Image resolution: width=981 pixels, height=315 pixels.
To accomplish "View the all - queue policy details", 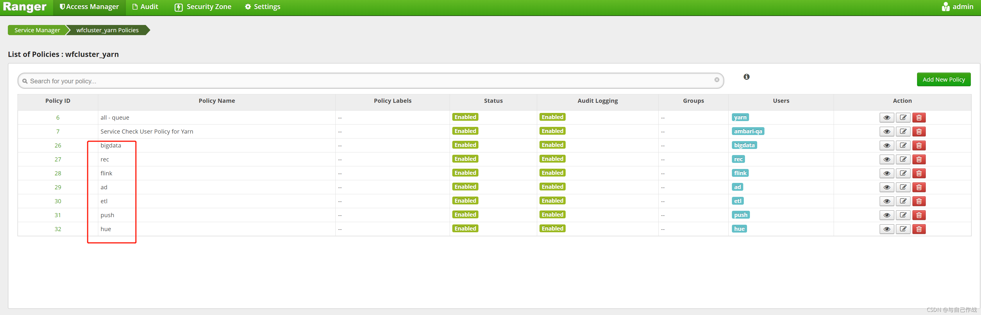I will coord(887,118).
